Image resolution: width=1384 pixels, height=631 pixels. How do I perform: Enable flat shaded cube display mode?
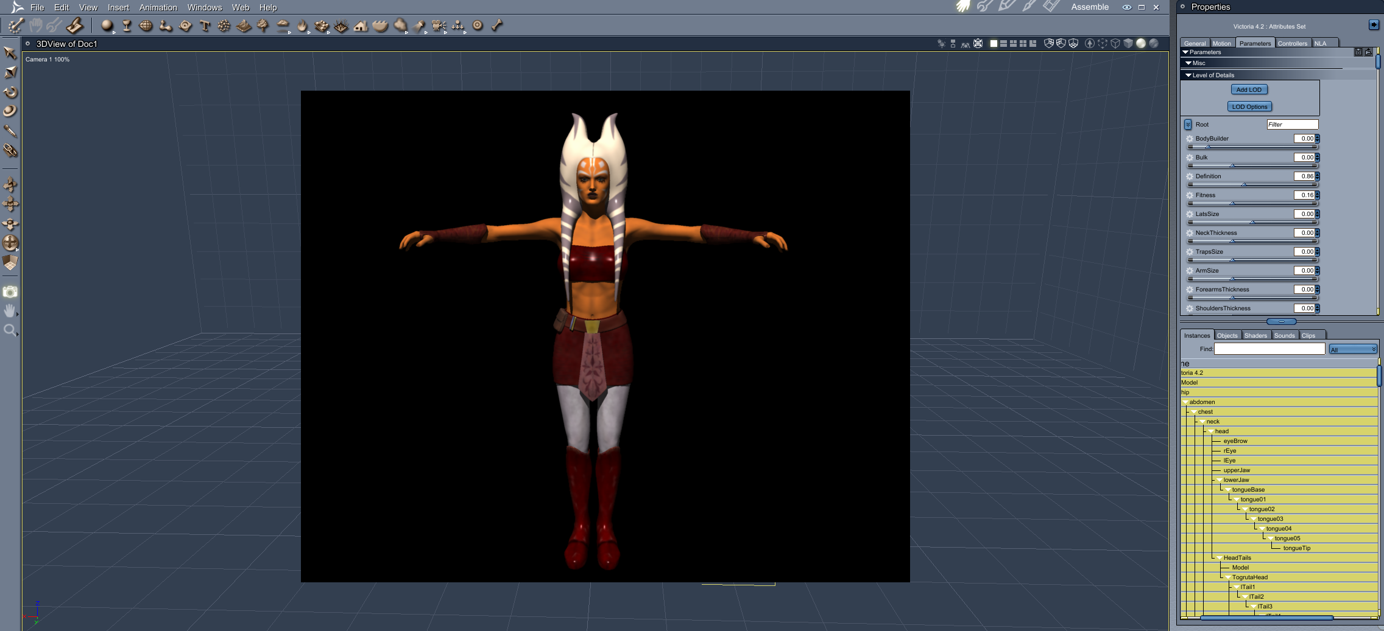[x=1128, y=43]
